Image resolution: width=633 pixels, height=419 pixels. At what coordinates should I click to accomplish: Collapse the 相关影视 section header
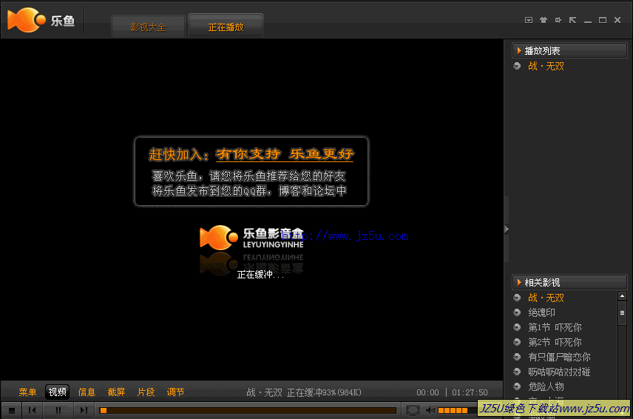(x=569, y=282)
